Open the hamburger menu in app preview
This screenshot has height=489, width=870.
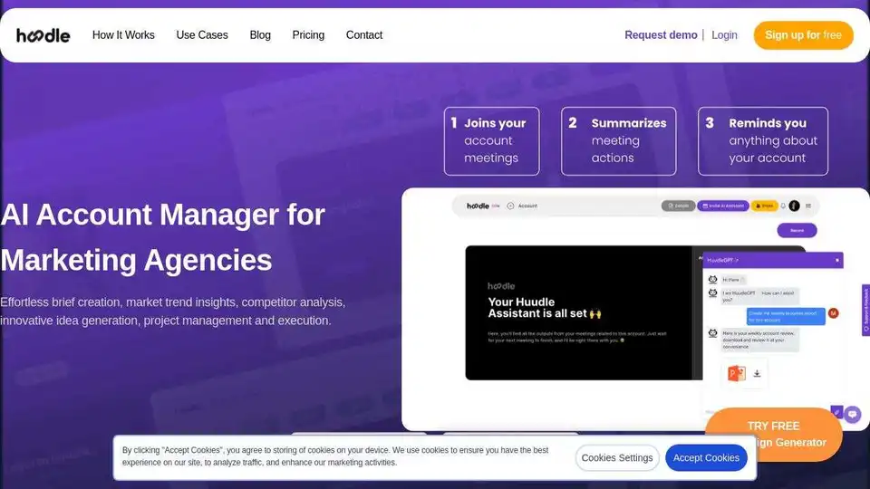808,206
